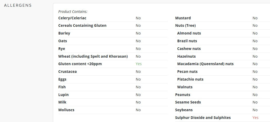Click the Macadamia (Queensland) nuts label
Image resolution: width=270 pixels, height=122 pixels.
point(205,64)
